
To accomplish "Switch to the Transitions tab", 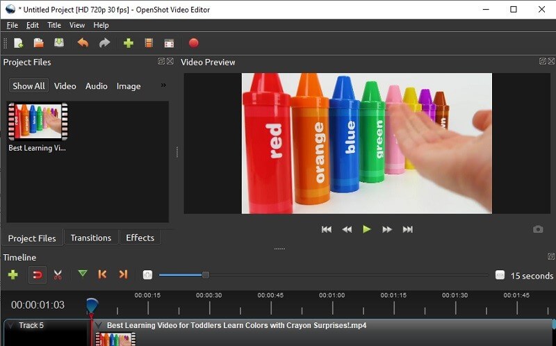I will pos(90,238).
